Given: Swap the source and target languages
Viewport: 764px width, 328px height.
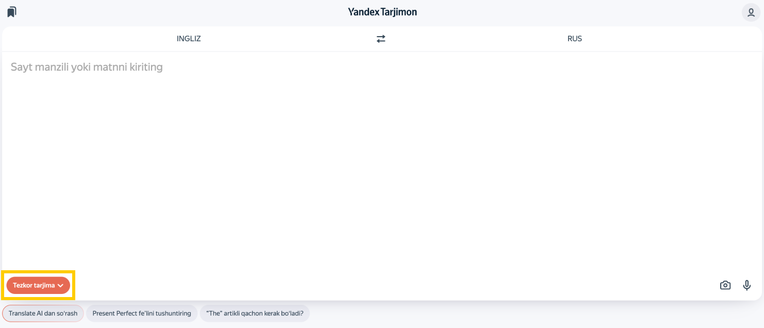Looking at the screenshot, I should pos(381,39).
